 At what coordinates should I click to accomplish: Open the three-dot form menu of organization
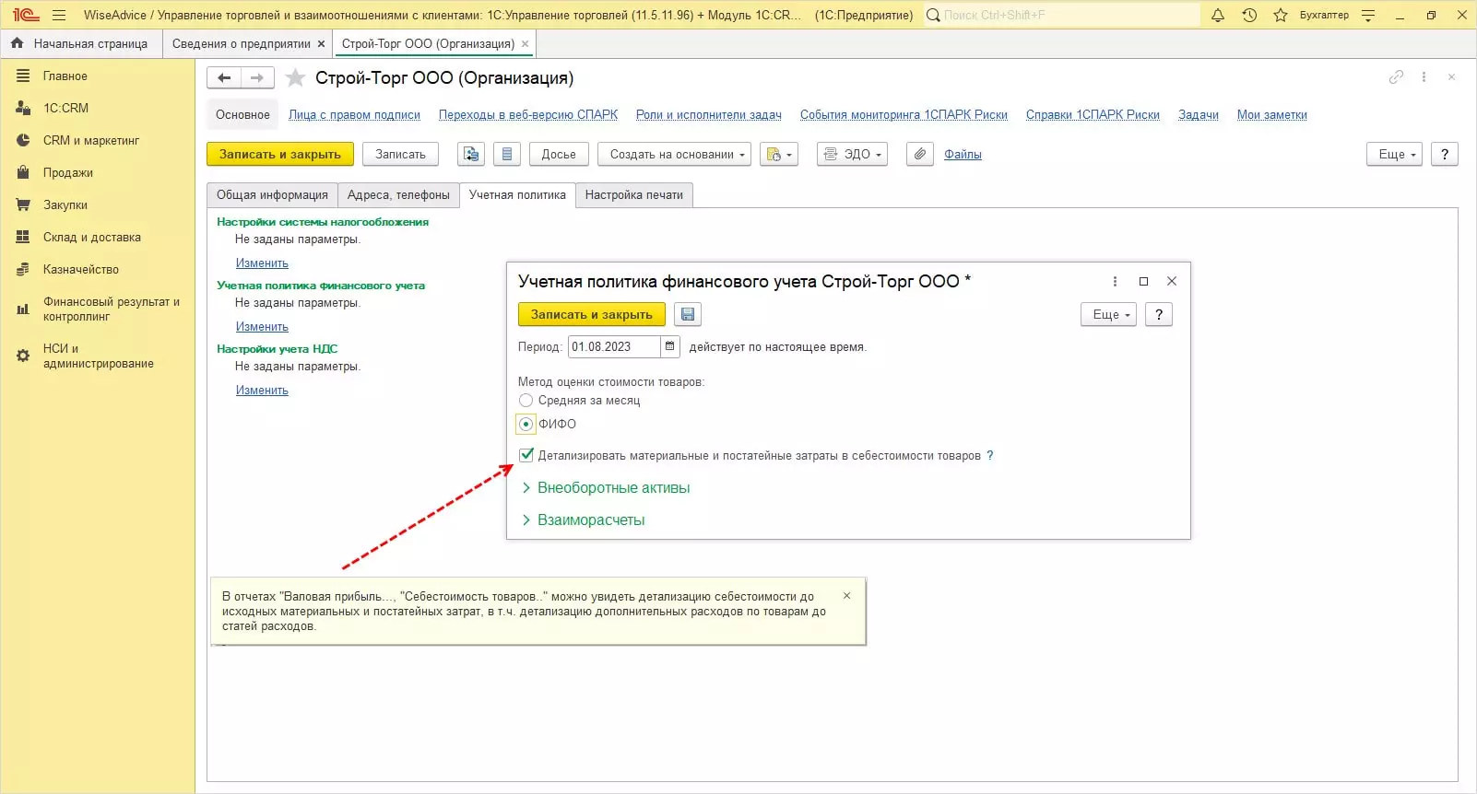[x=1424, y=77]
